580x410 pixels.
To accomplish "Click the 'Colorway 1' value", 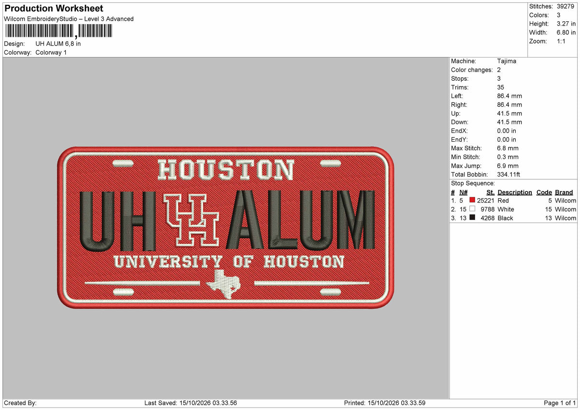I will pos(51,52).
